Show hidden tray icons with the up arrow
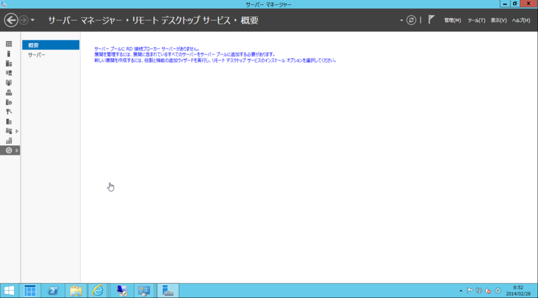Image resolution: width=538 pixels, height=298 pixels. pos(461,291)
